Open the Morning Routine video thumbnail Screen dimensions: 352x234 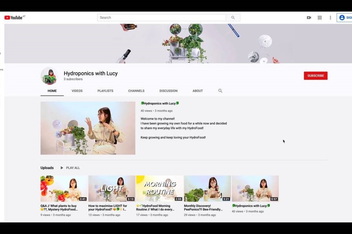[160, 188]
